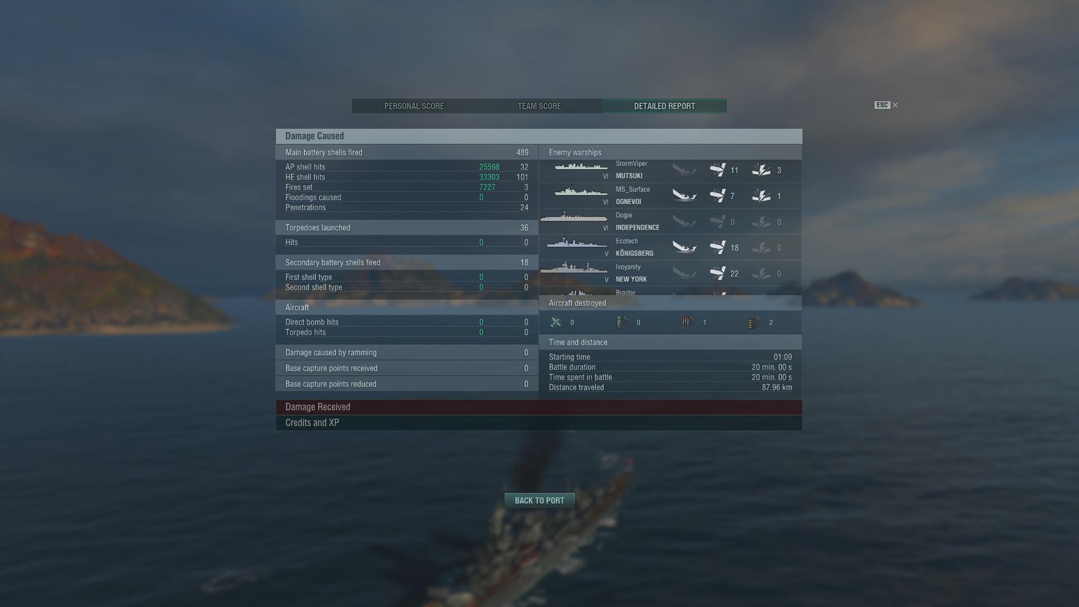Expand the Damage Received section
The height and width of the screenshot is (607, 1079).
pyautogui.click(x=539, y=407)
